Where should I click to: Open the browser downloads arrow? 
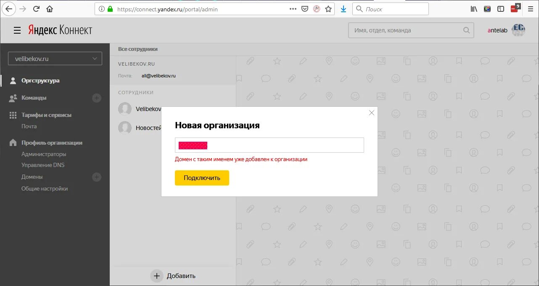pos(343,9)
